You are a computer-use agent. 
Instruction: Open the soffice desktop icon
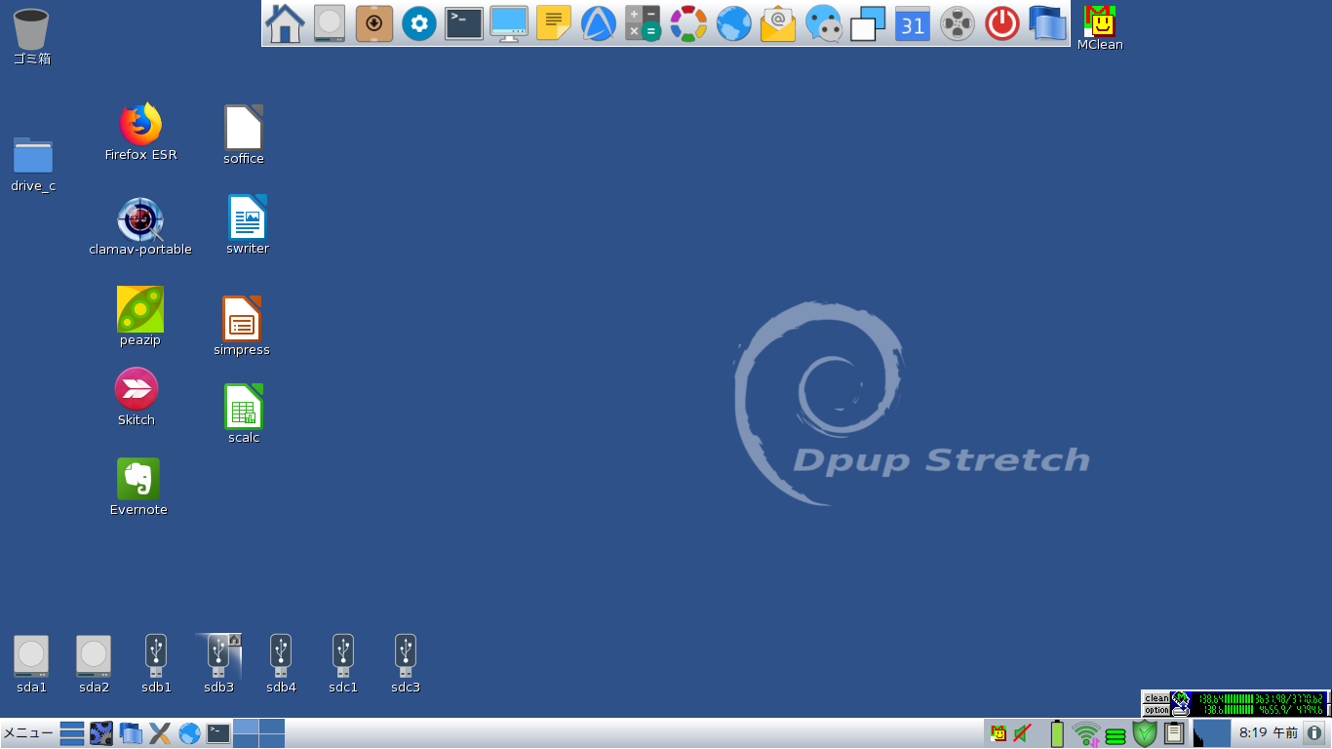(244, 136)
